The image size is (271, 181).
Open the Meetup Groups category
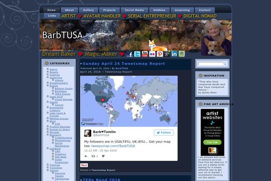[59, 119]
